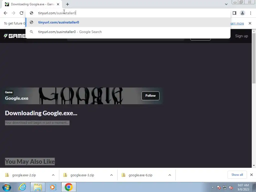
Task: Open the taskbar clock showing 9:07 AM
Action: 243,187
